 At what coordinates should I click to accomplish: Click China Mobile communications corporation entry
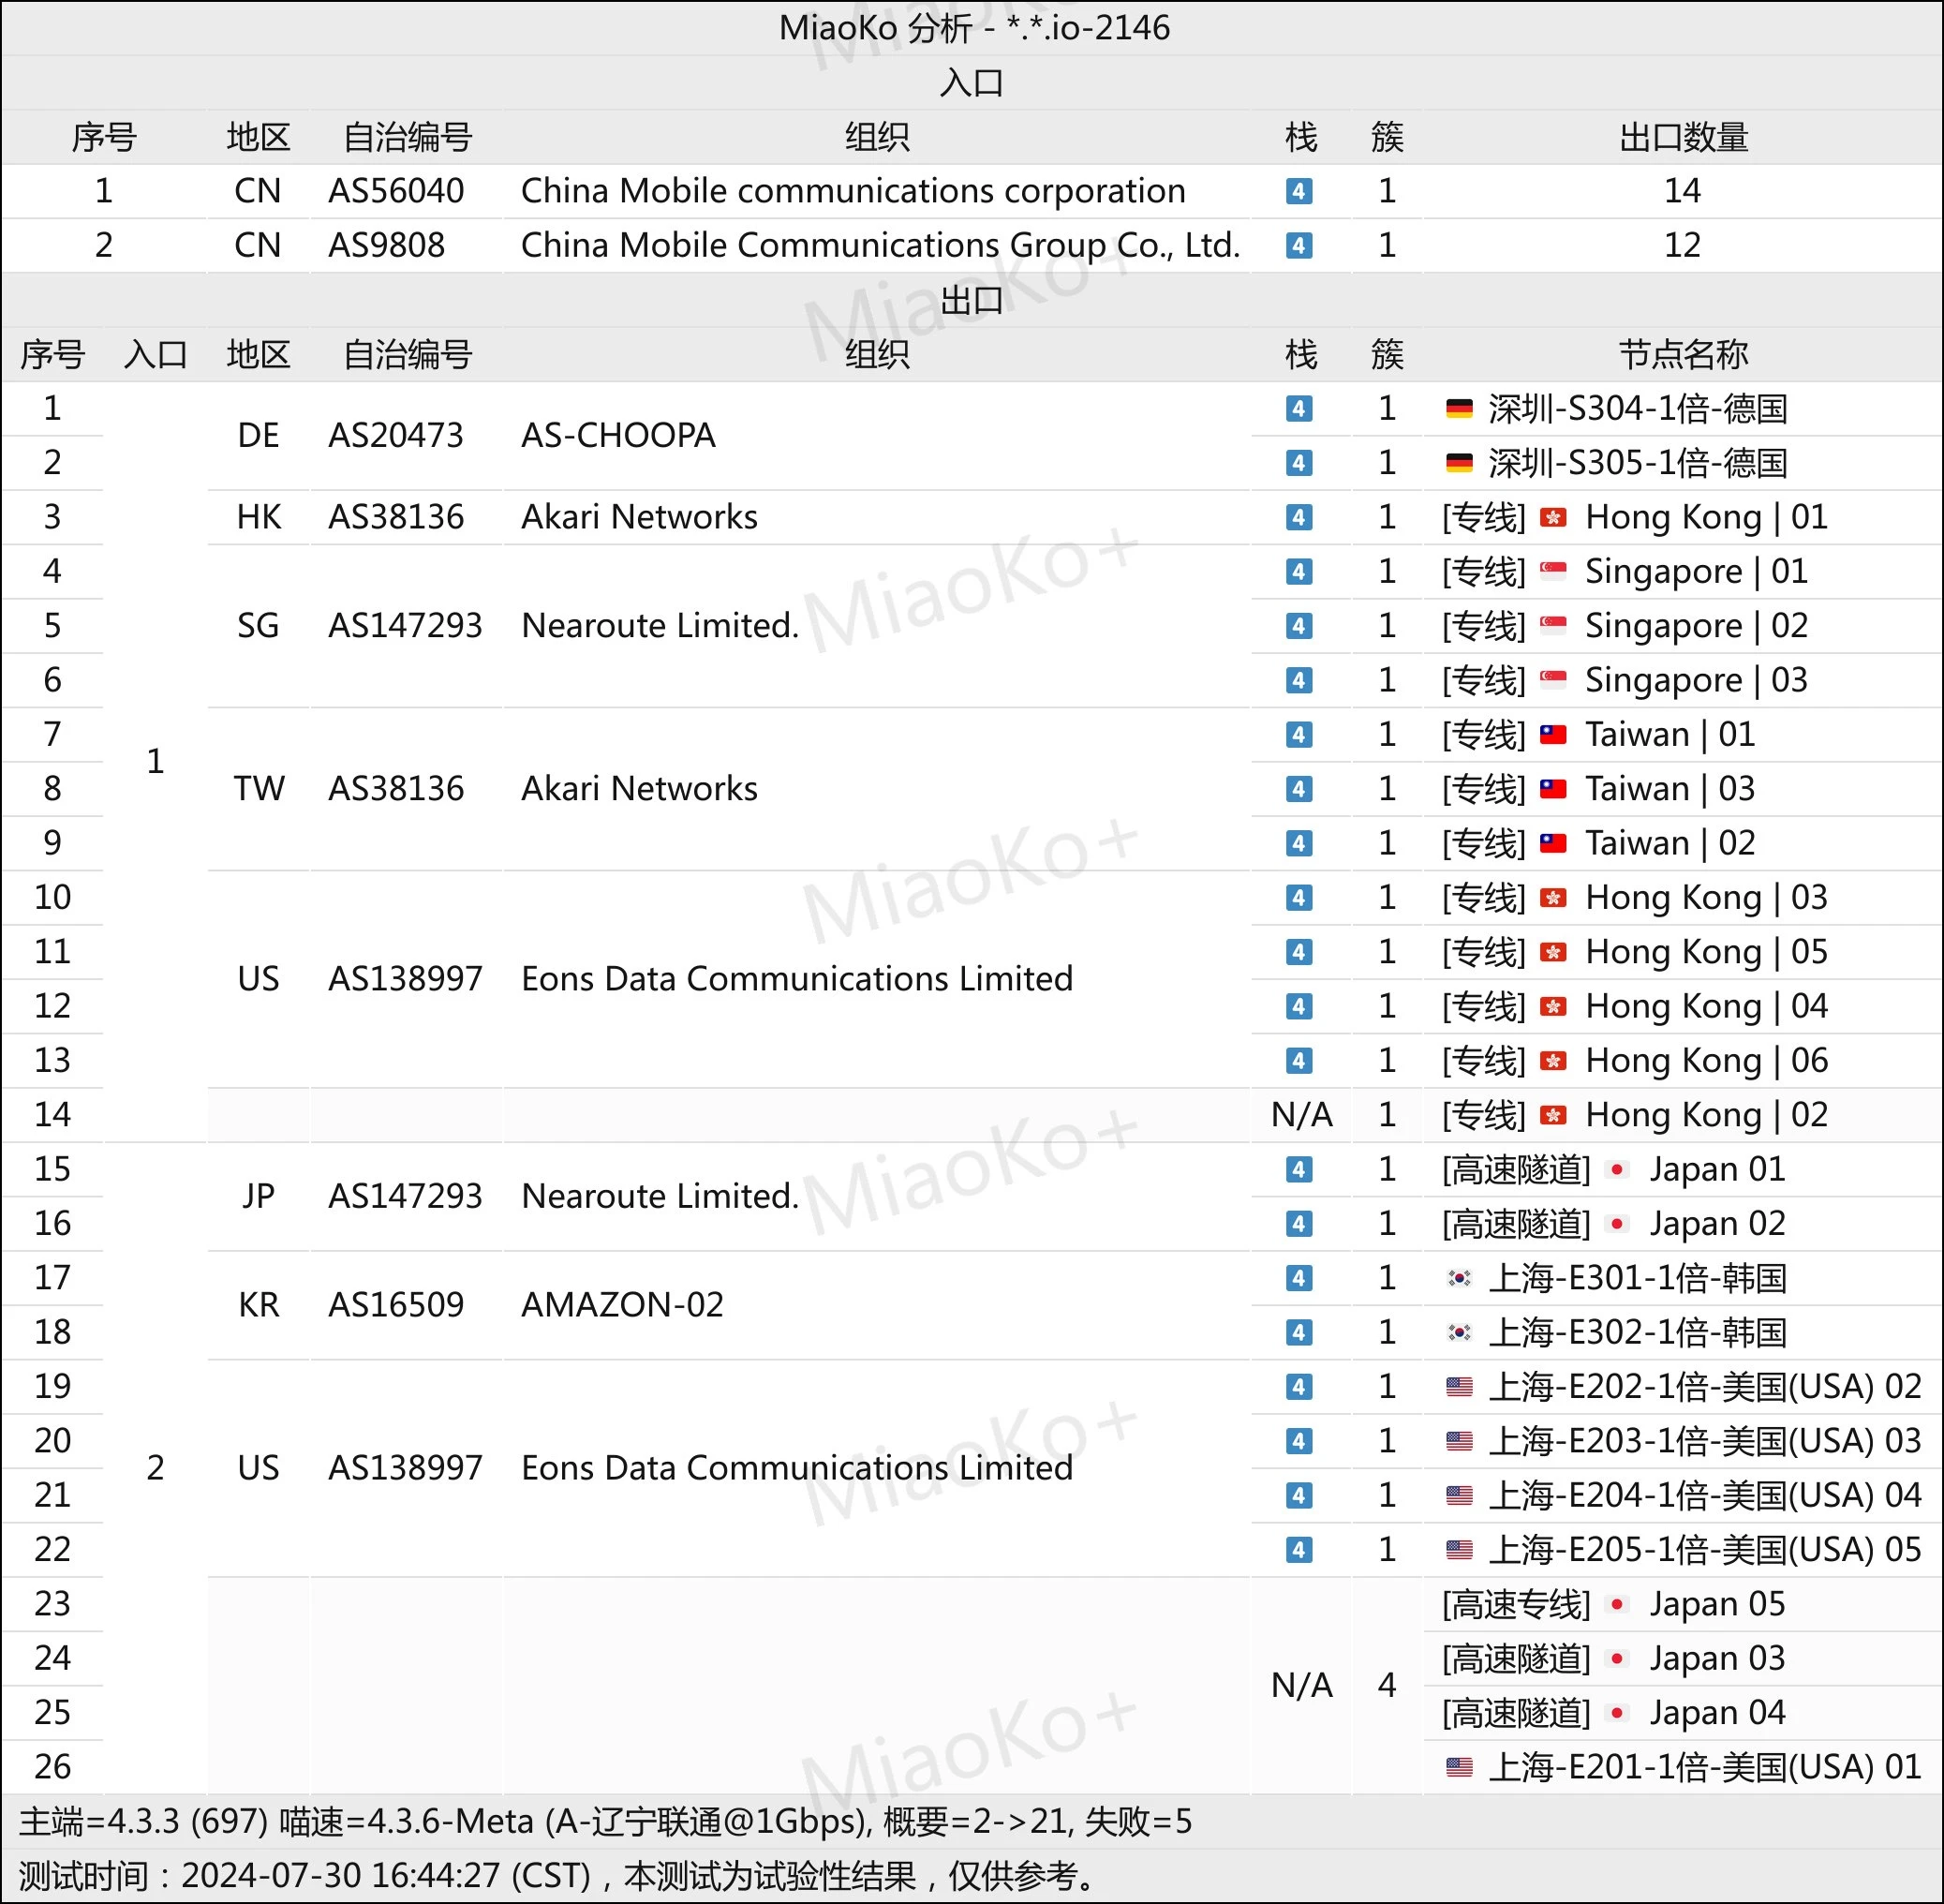[852, 191]
